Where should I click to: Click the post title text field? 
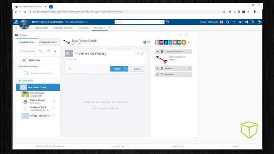(x=105, y=53)
